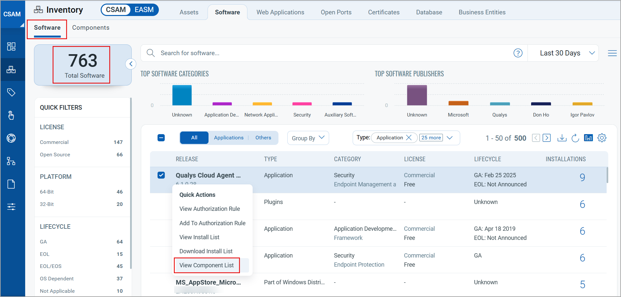Image resolution: width=621 pixels, height=297 pixels.
Task: Open the Web Applications tab
Action: tap(280, 12)
